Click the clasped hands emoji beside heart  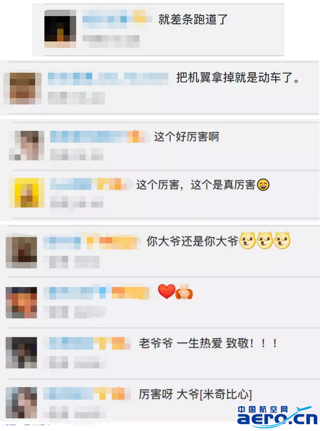click(x=184, y=292)
